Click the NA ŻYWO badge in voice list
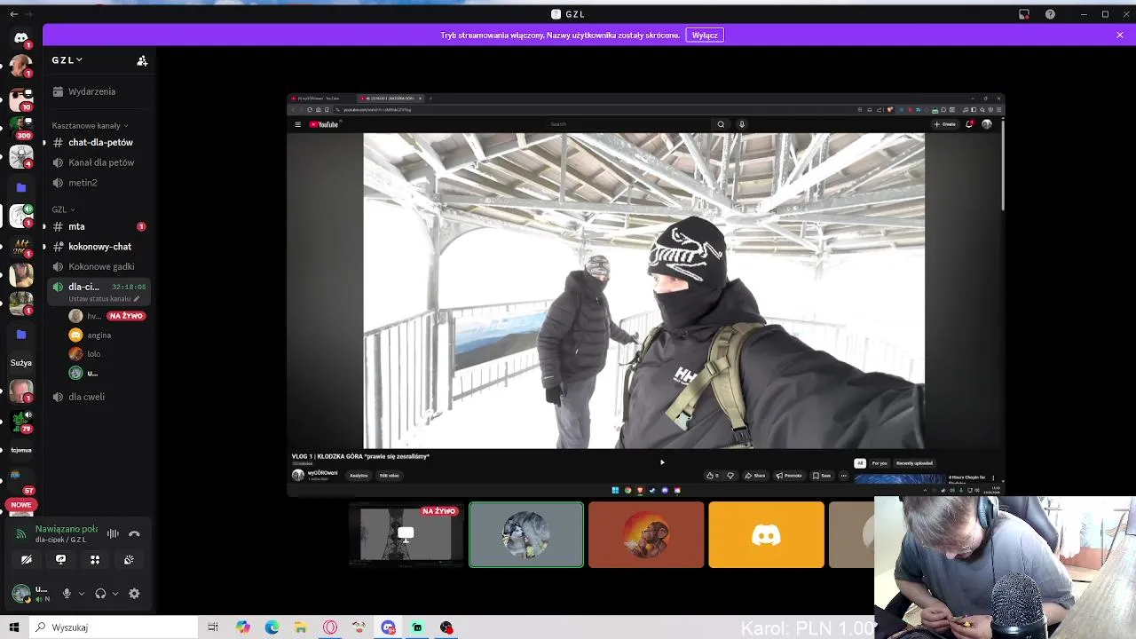This screenshot has height=639, width=1136. (x=126, y=316)
